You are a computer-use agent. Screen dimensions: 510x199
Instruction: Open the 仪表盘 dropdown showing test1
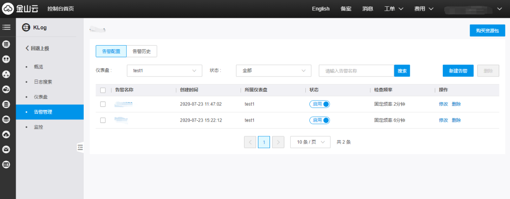point(164,71)
